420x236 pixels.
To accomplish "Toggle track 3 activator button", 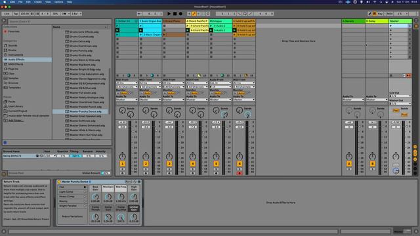I will 169,163.
